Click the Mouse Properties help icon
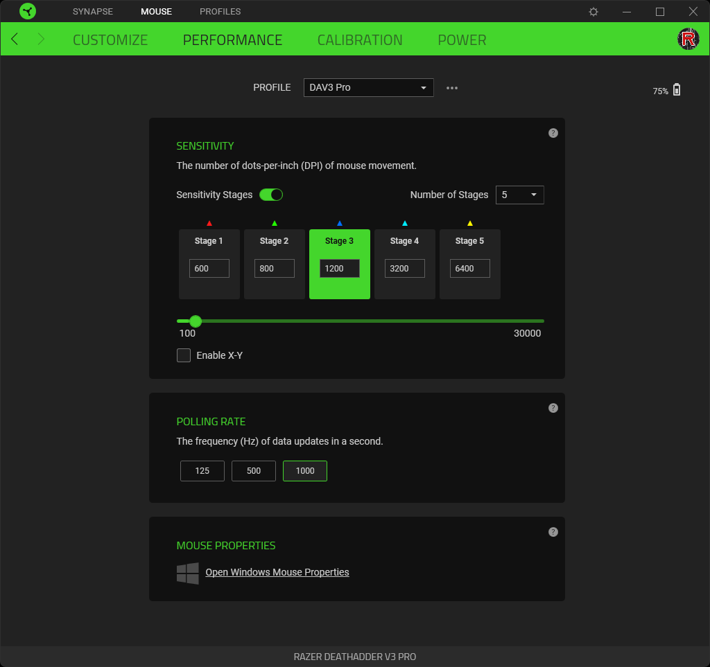 tap(553, 532)
